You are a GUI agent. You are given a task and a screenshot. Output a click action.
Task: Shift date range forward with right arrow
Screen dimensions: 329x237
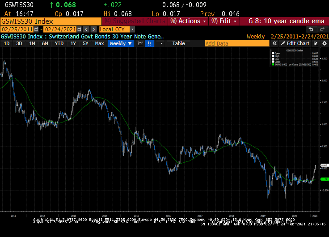point(94,29)
